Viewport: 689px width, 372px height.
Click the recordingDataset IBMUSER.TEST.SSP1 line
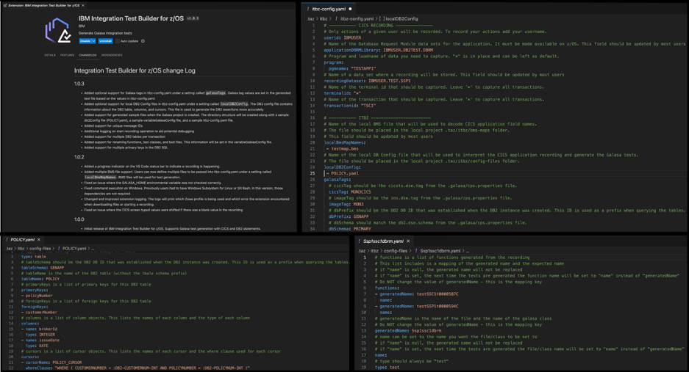click(x=368, y=81)
